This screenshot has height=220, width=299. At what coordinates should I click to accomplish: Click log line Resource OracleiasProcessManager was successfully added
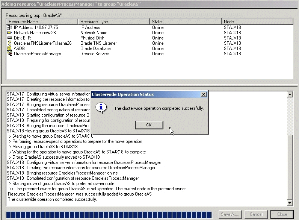(x=80, y=194)
